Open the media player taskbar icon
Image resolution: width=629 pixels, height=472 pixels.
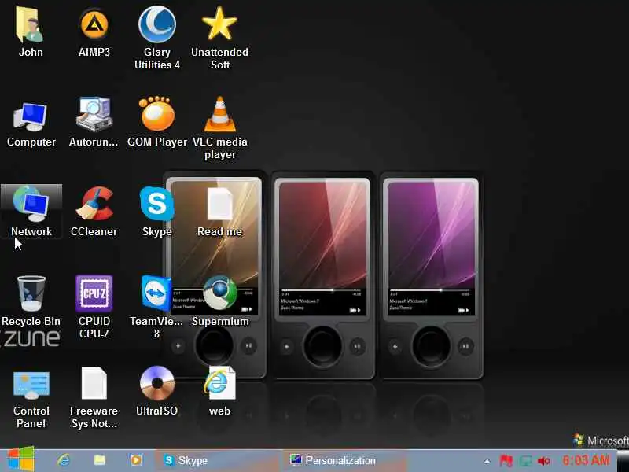135,460
